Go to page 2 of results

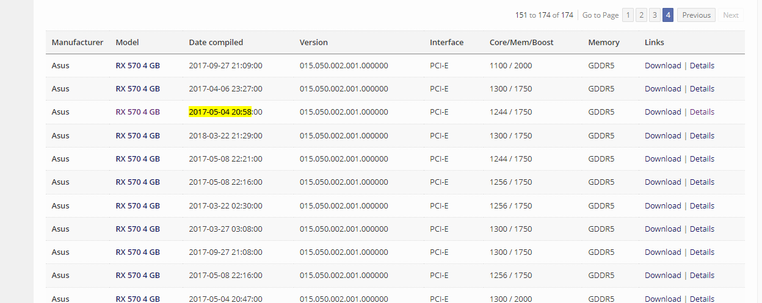[641, 15]
